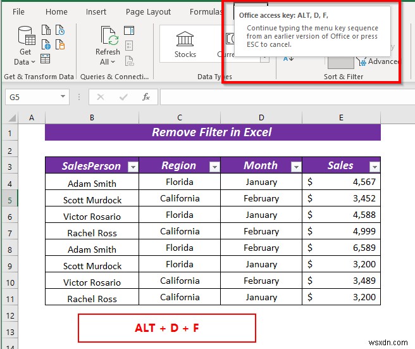Screen dimensions: 415x349
Task: Click the greyed-out Properties icon
Action: point(129,46)
